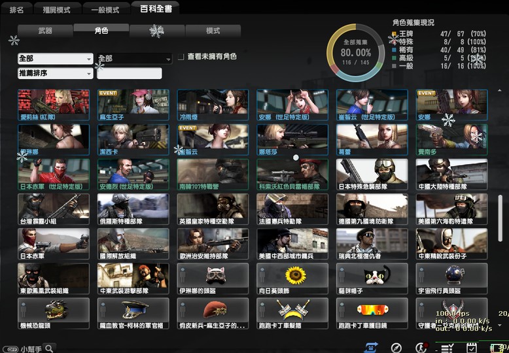Choose the black-and-white cat hat icon
The width and height of the screenshot is (509, 353).
point(376,275)
